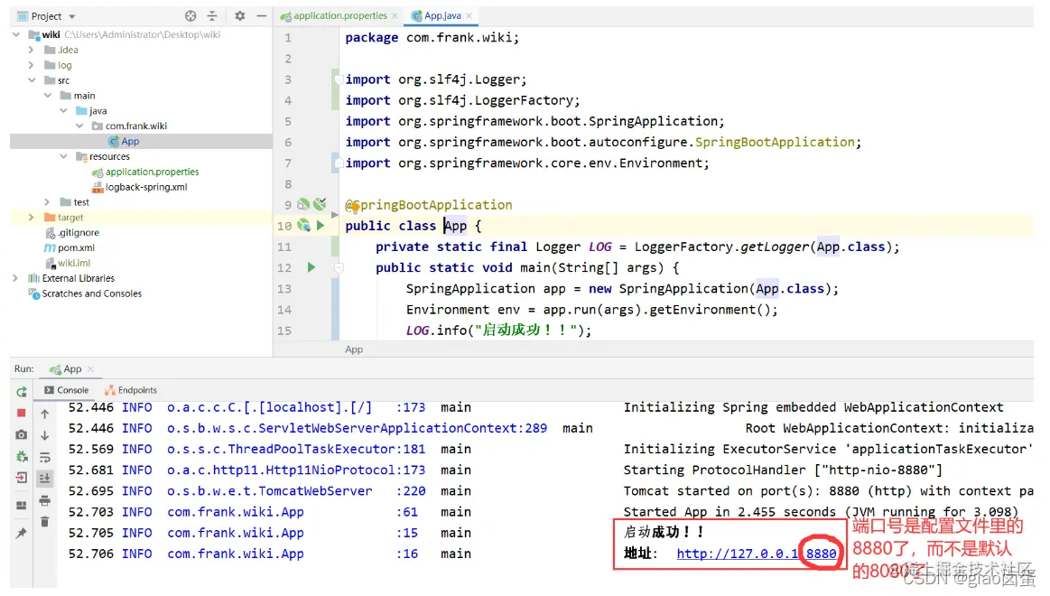Click the green bug update application icon
Viewport: 1050px width, 596px height.
(x=22, y=457)
